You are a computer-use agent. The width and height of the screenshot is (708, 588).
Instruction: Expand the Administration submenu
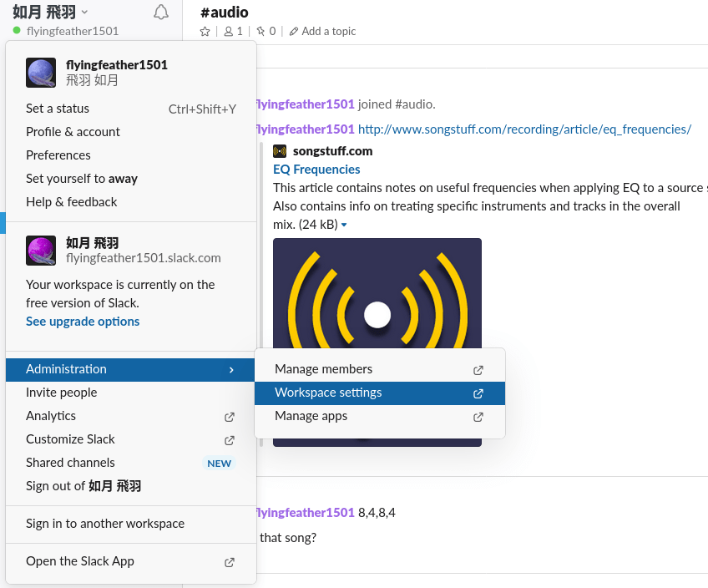pyautogui.click(x=129, y=369)
